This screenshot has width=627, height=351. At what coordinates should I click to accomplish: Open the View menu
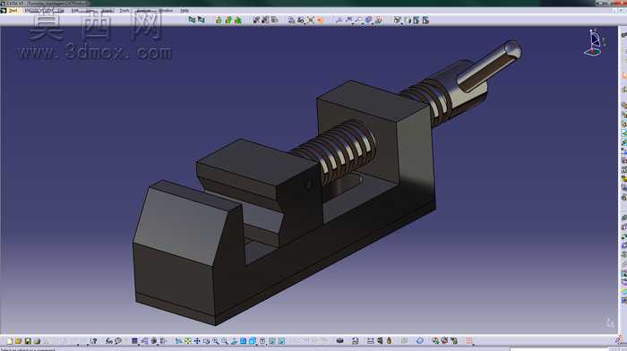point(90,11)
